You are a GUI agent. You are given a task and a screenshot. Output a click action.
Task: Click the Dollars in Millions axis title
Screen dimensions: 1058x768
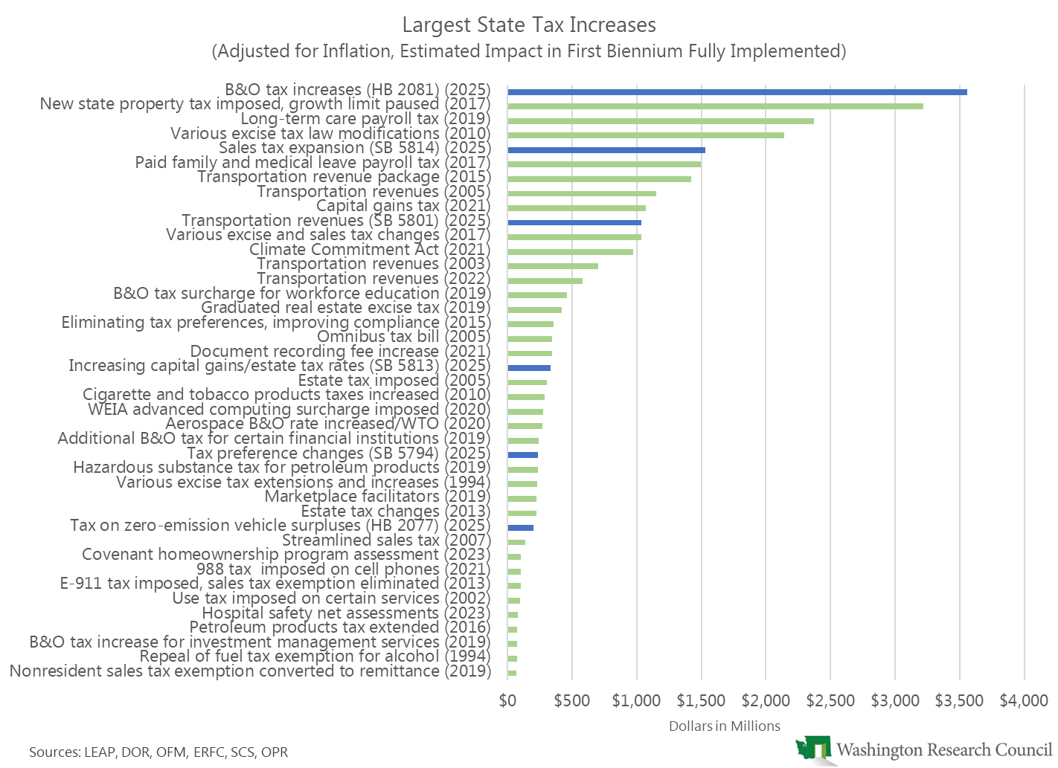tap(725, 726)
